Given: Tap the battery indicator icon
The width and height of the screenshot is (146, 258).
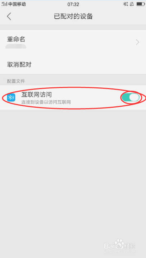Looking at the screenshot, I should click(140, 4).
